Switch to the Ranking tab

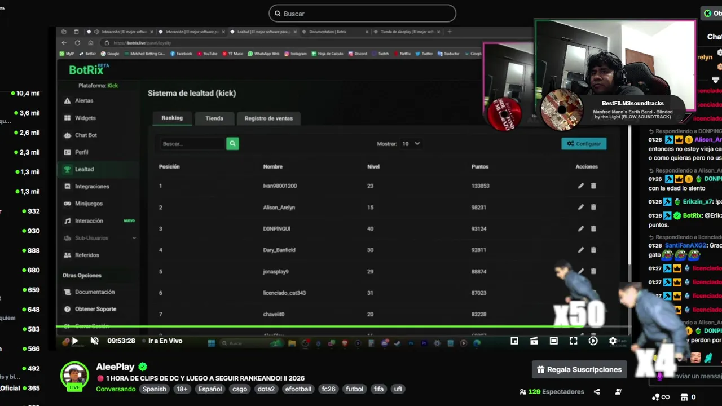[172, 118]
